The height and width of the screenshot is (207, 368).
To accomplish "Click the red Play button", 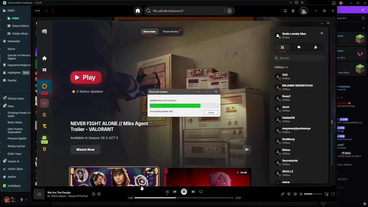I will point(86,77).
